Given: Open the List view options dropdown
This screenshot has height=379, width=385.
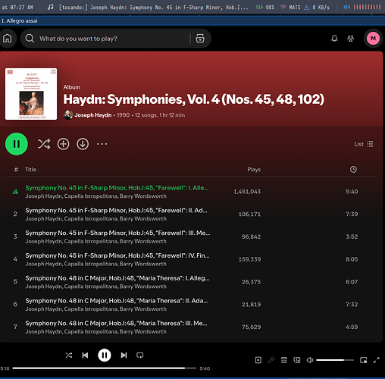Looking at the screenshot, I should click(364, 144).
